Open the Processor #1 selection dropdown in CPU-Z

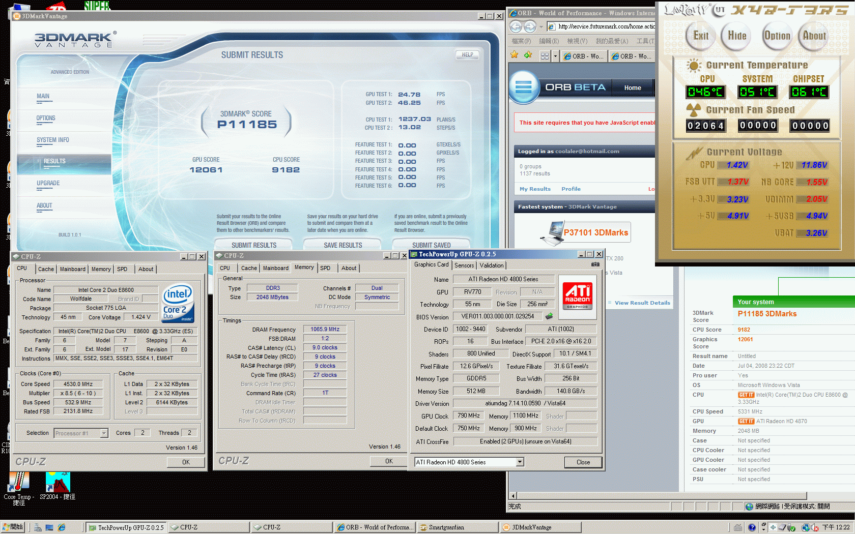point(104,433)
